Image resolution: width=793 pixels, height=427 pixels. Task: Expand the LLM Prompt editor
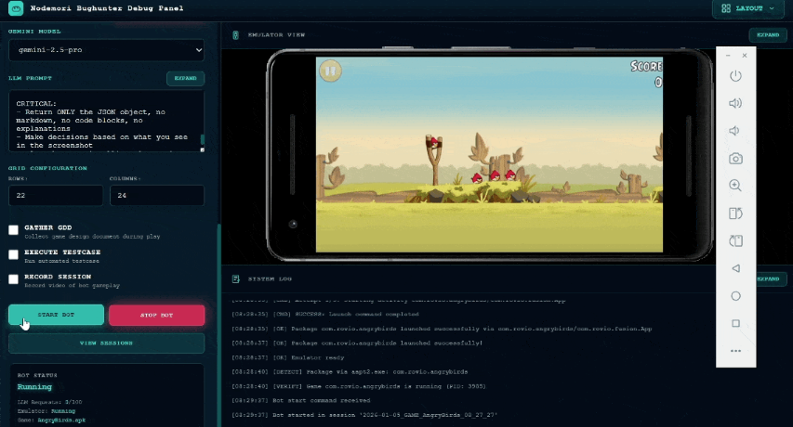coord(185,79)
